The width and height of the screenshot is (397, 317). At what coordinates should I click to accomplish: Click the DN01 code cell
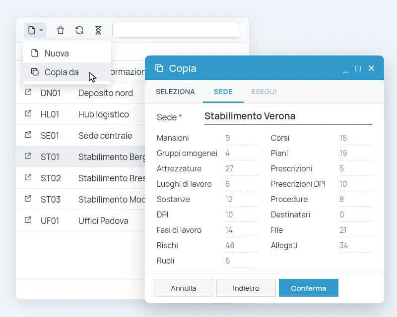pyautogui.click(x=51, y=93)
